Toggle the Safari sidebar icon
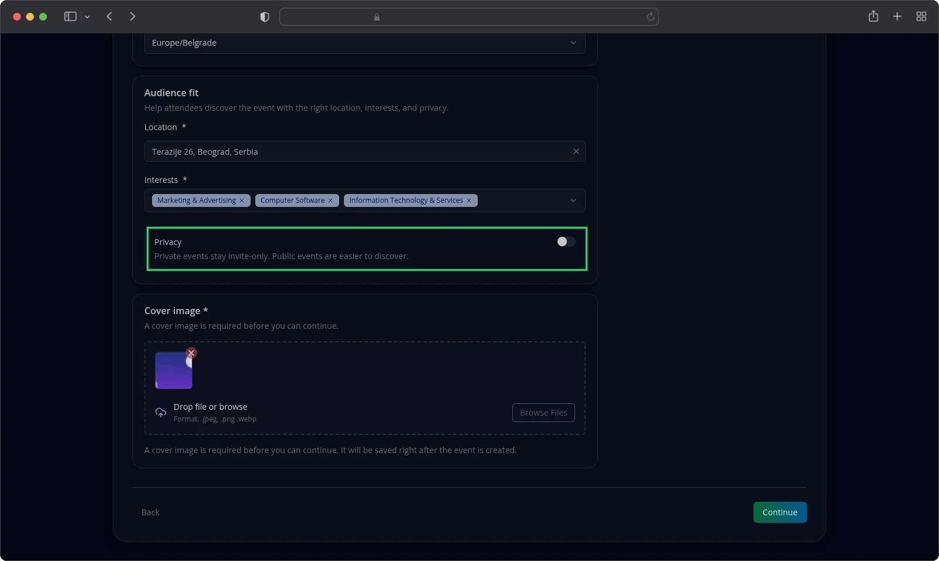The image size is (939, 561). (70, 16)
